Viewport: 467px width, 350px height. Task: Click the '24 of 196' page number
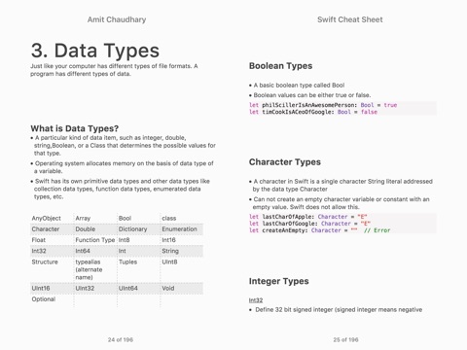(121, 339)
